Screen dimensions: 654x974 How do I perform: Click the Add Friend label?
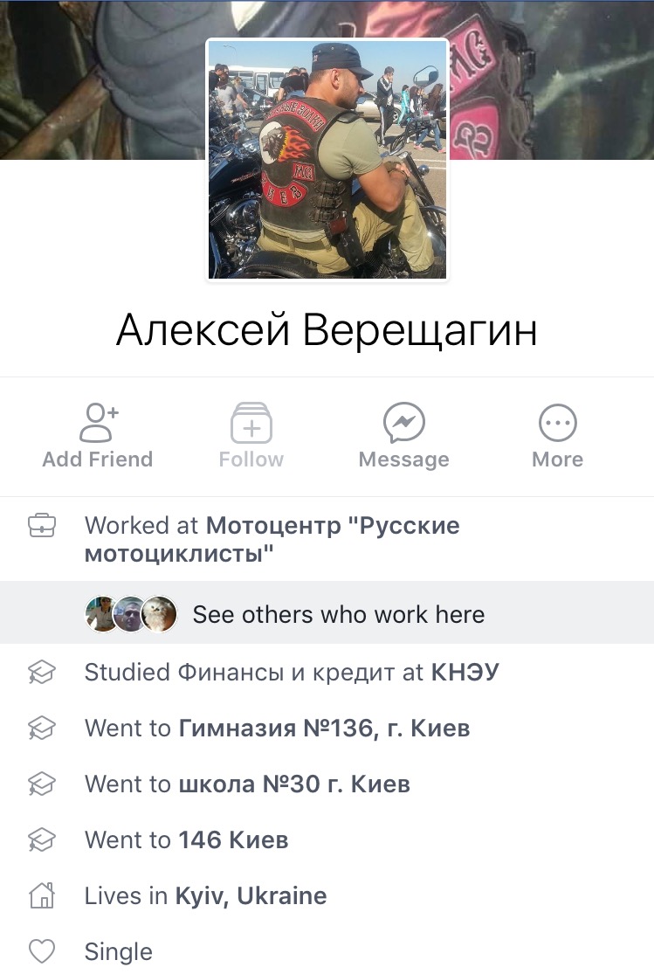(x=98, y=459)
